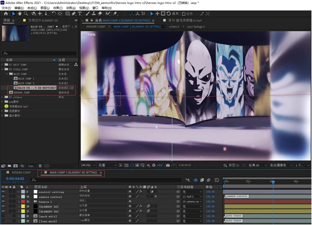Select the Clone Stamp tool

(94, 13)
